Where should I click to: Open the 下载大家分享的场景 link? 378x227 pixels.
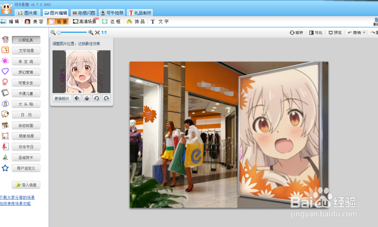click(17, 198)
